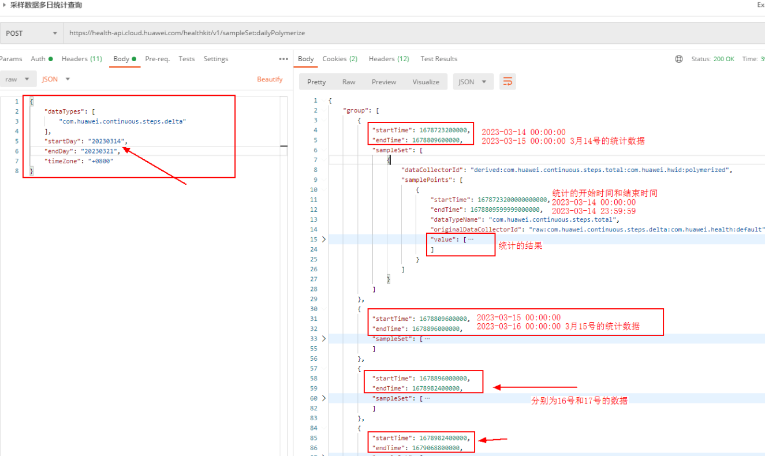This screenshot has height=456, width=765.
Task: Click the endTime value 1678896000000 on line 32
Action: click(x=436, y=328)
